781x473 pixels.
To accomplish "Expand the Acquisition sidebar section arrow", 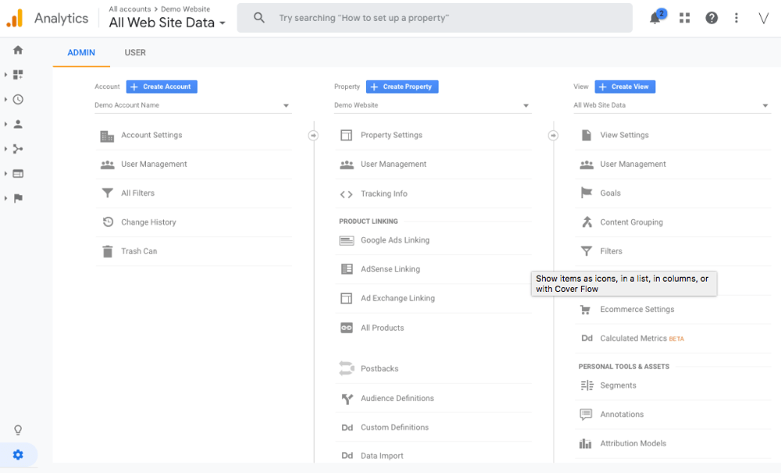I will (x=5, y=149).
